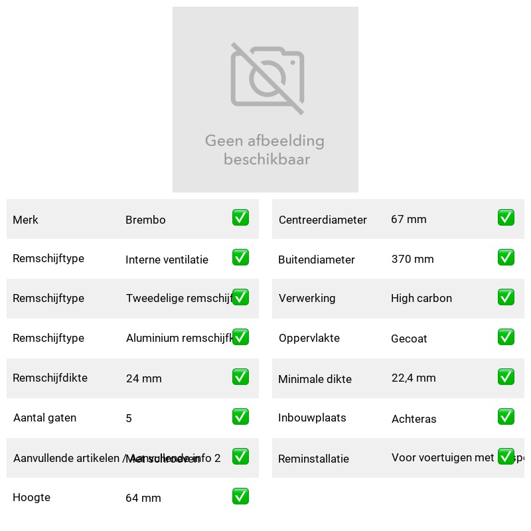
Task: Click the checkmark beside Achteras
Action: point(506,417)
